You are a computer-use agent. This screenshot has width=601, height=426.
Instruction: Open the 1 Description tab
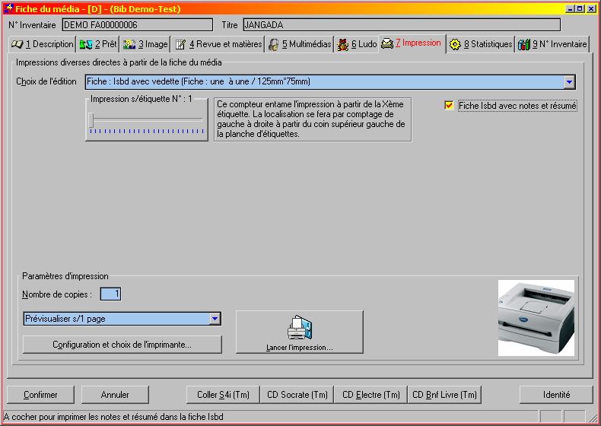pos(43,44)
